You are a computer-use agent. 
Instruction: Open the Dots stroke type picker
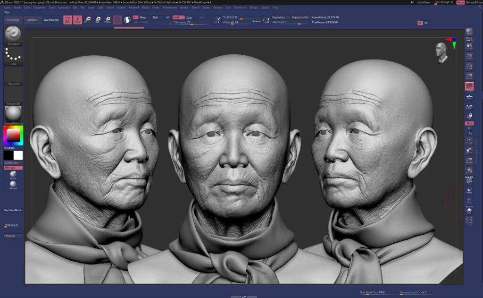coord(13,56)
